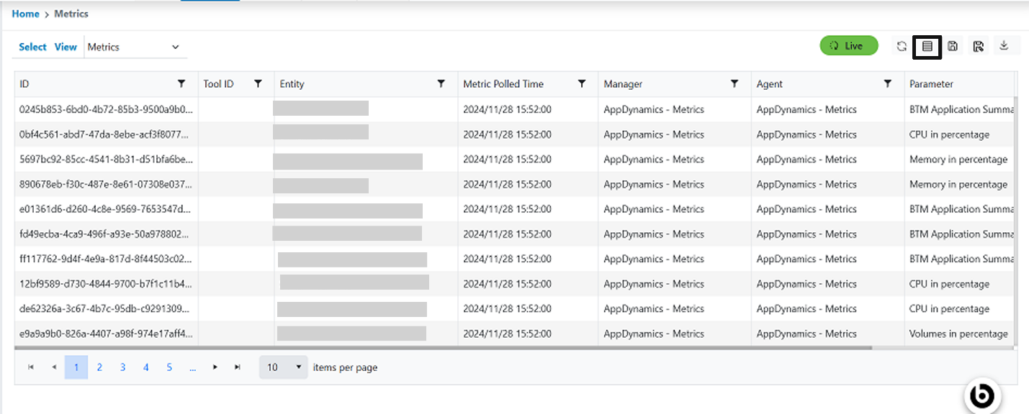The width and height of the screenshot is (1029, 414).
Task: Click the ellipsis for more pages
Action: (192, 367)
